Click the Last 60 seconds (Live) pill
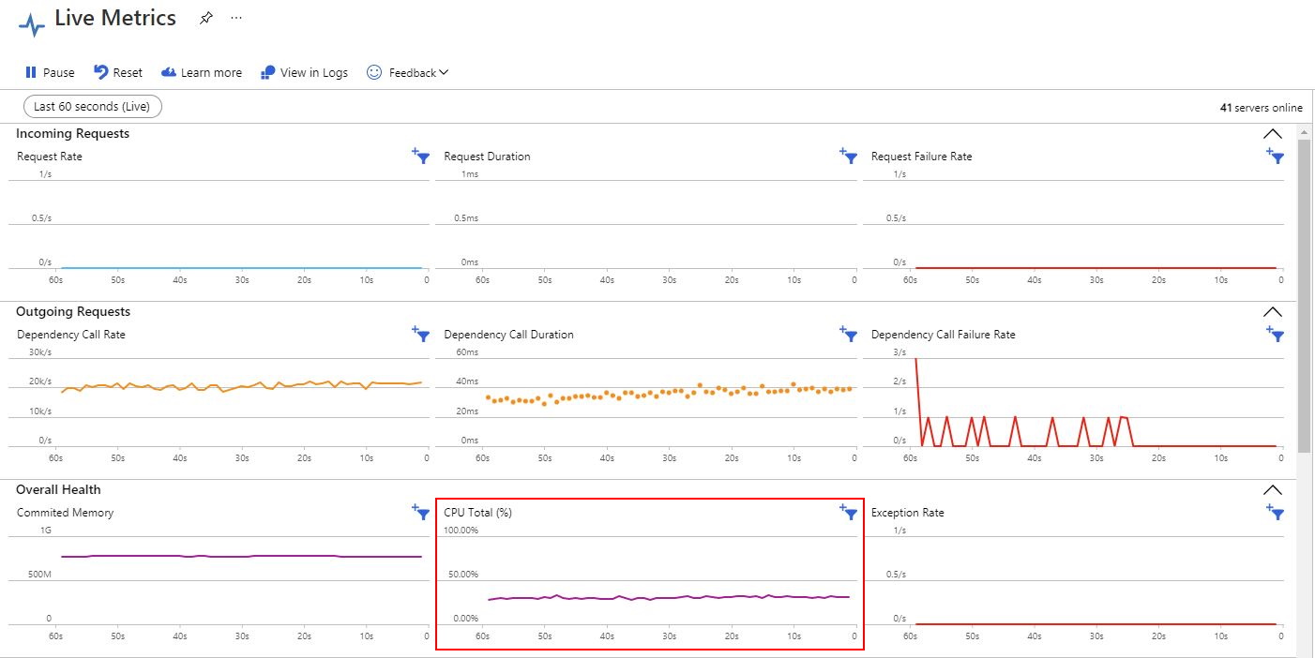The width and height of the screenshot is (1315, 658). coord(92,107)
